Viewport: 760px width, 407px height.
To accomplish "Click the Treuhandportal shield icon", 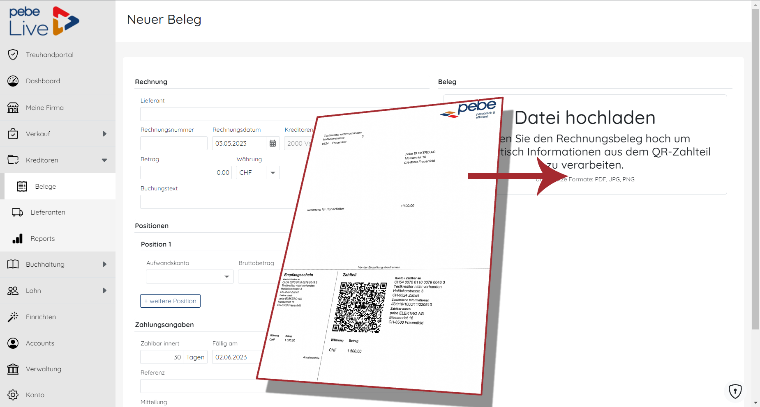I will (13, 55).
